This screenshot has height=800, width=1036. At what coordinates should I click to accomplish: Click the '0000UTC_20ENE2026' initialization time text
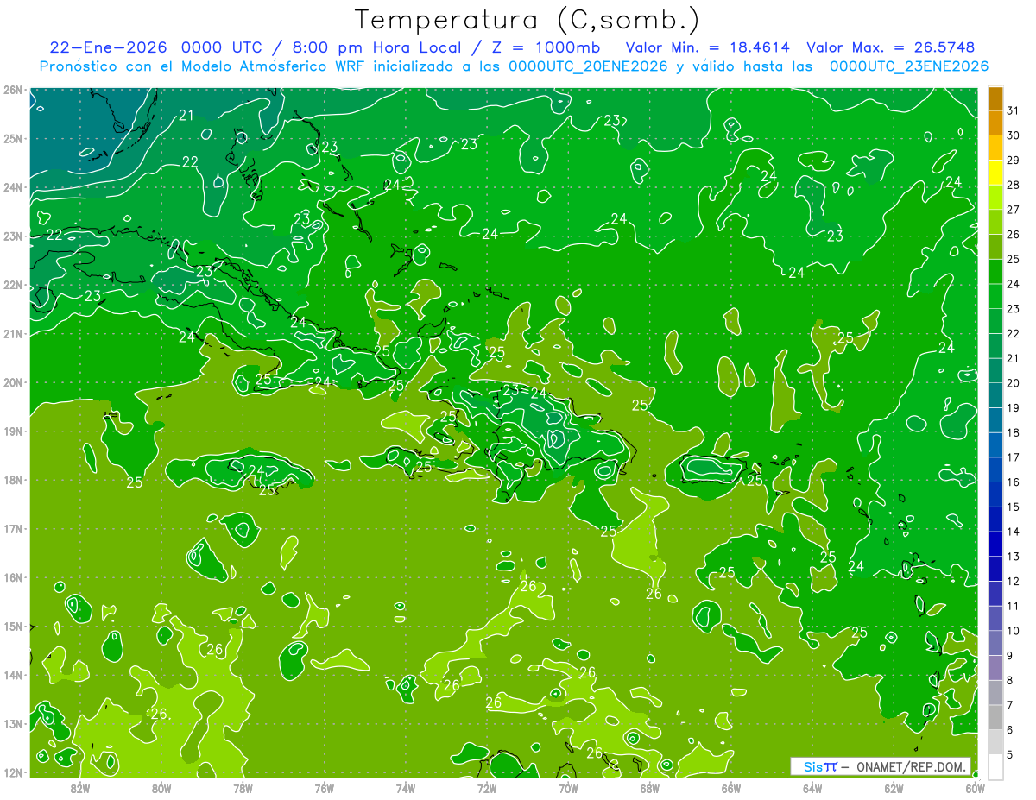[x=588, y=66]
